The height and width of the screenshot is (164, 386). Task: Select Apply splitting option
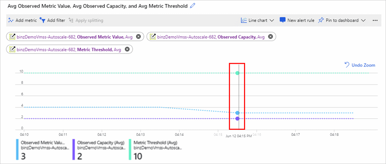coord(86,20)
